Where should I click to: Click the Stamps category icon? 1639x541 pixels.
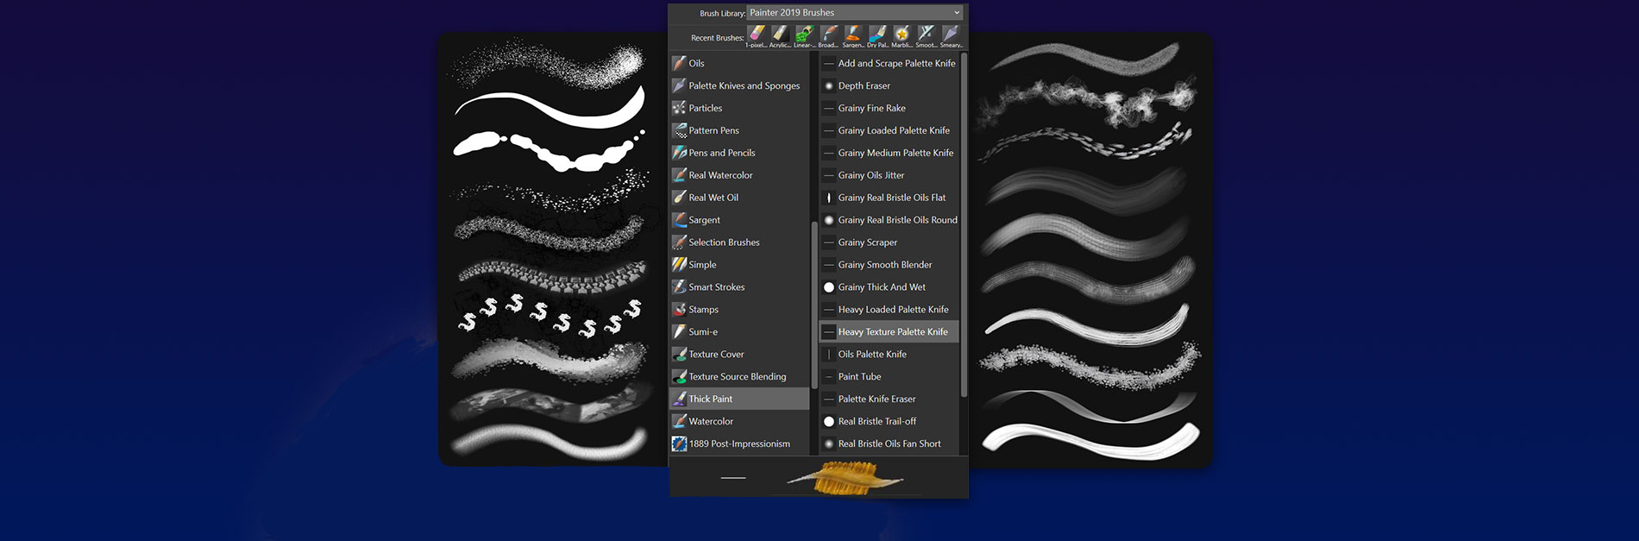680,310
